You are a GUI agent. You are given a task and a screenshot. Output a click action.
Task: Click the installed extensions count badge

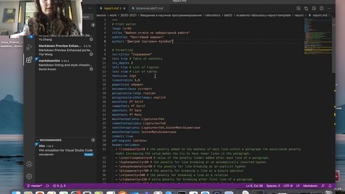93,25
